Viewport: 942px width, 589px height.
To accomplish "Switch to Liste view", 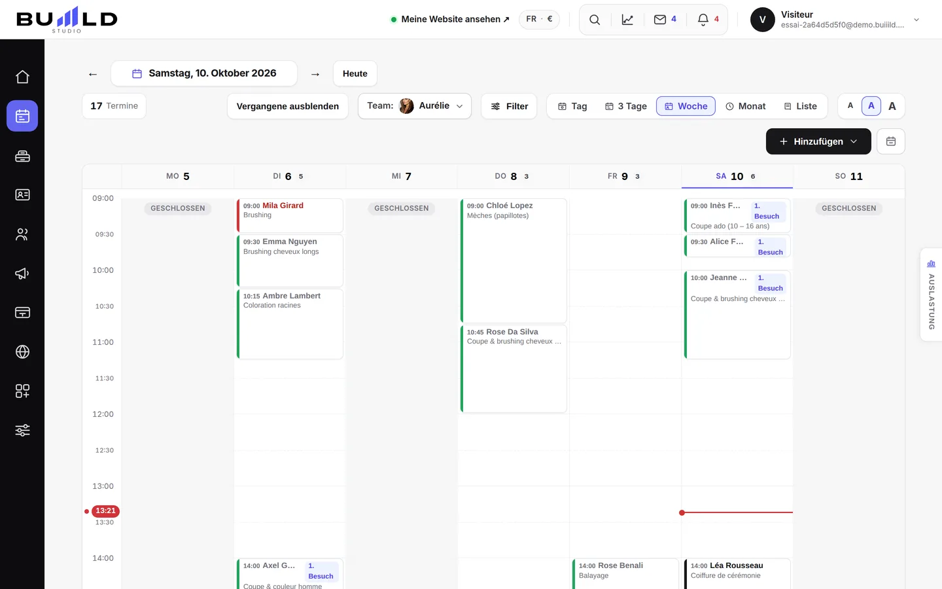I will click(801, 106).
